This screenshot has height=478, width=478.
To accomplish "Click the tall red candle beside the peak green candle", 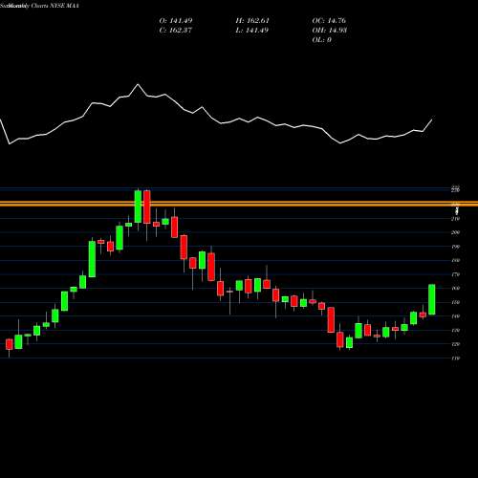I will pos(147,206).
